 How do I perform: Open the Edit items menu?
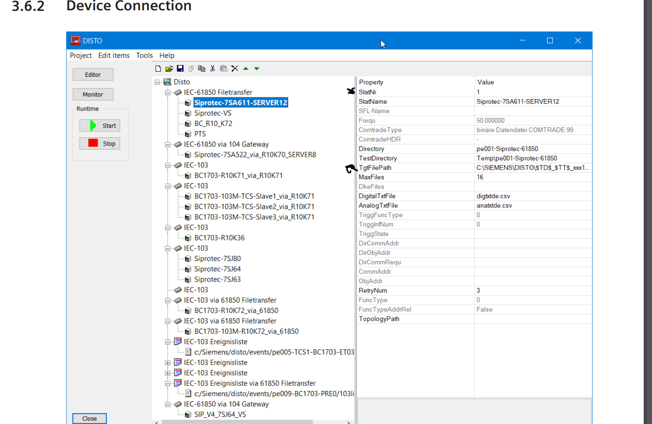click(x=114, y=55)
